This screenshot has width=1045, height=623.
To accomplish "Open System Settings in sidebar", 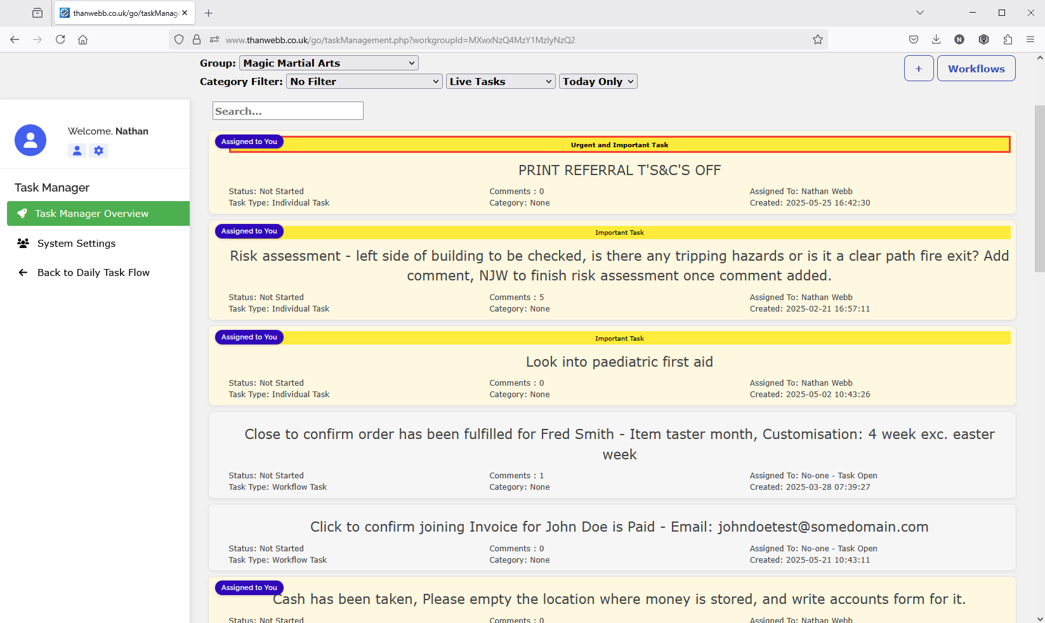I will point(76,244).
